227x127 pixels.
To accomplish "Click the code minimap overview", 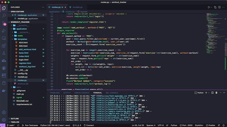I will click(215, 33).
